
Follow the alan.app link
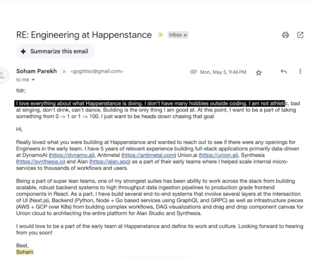click(x=110, y=162)
